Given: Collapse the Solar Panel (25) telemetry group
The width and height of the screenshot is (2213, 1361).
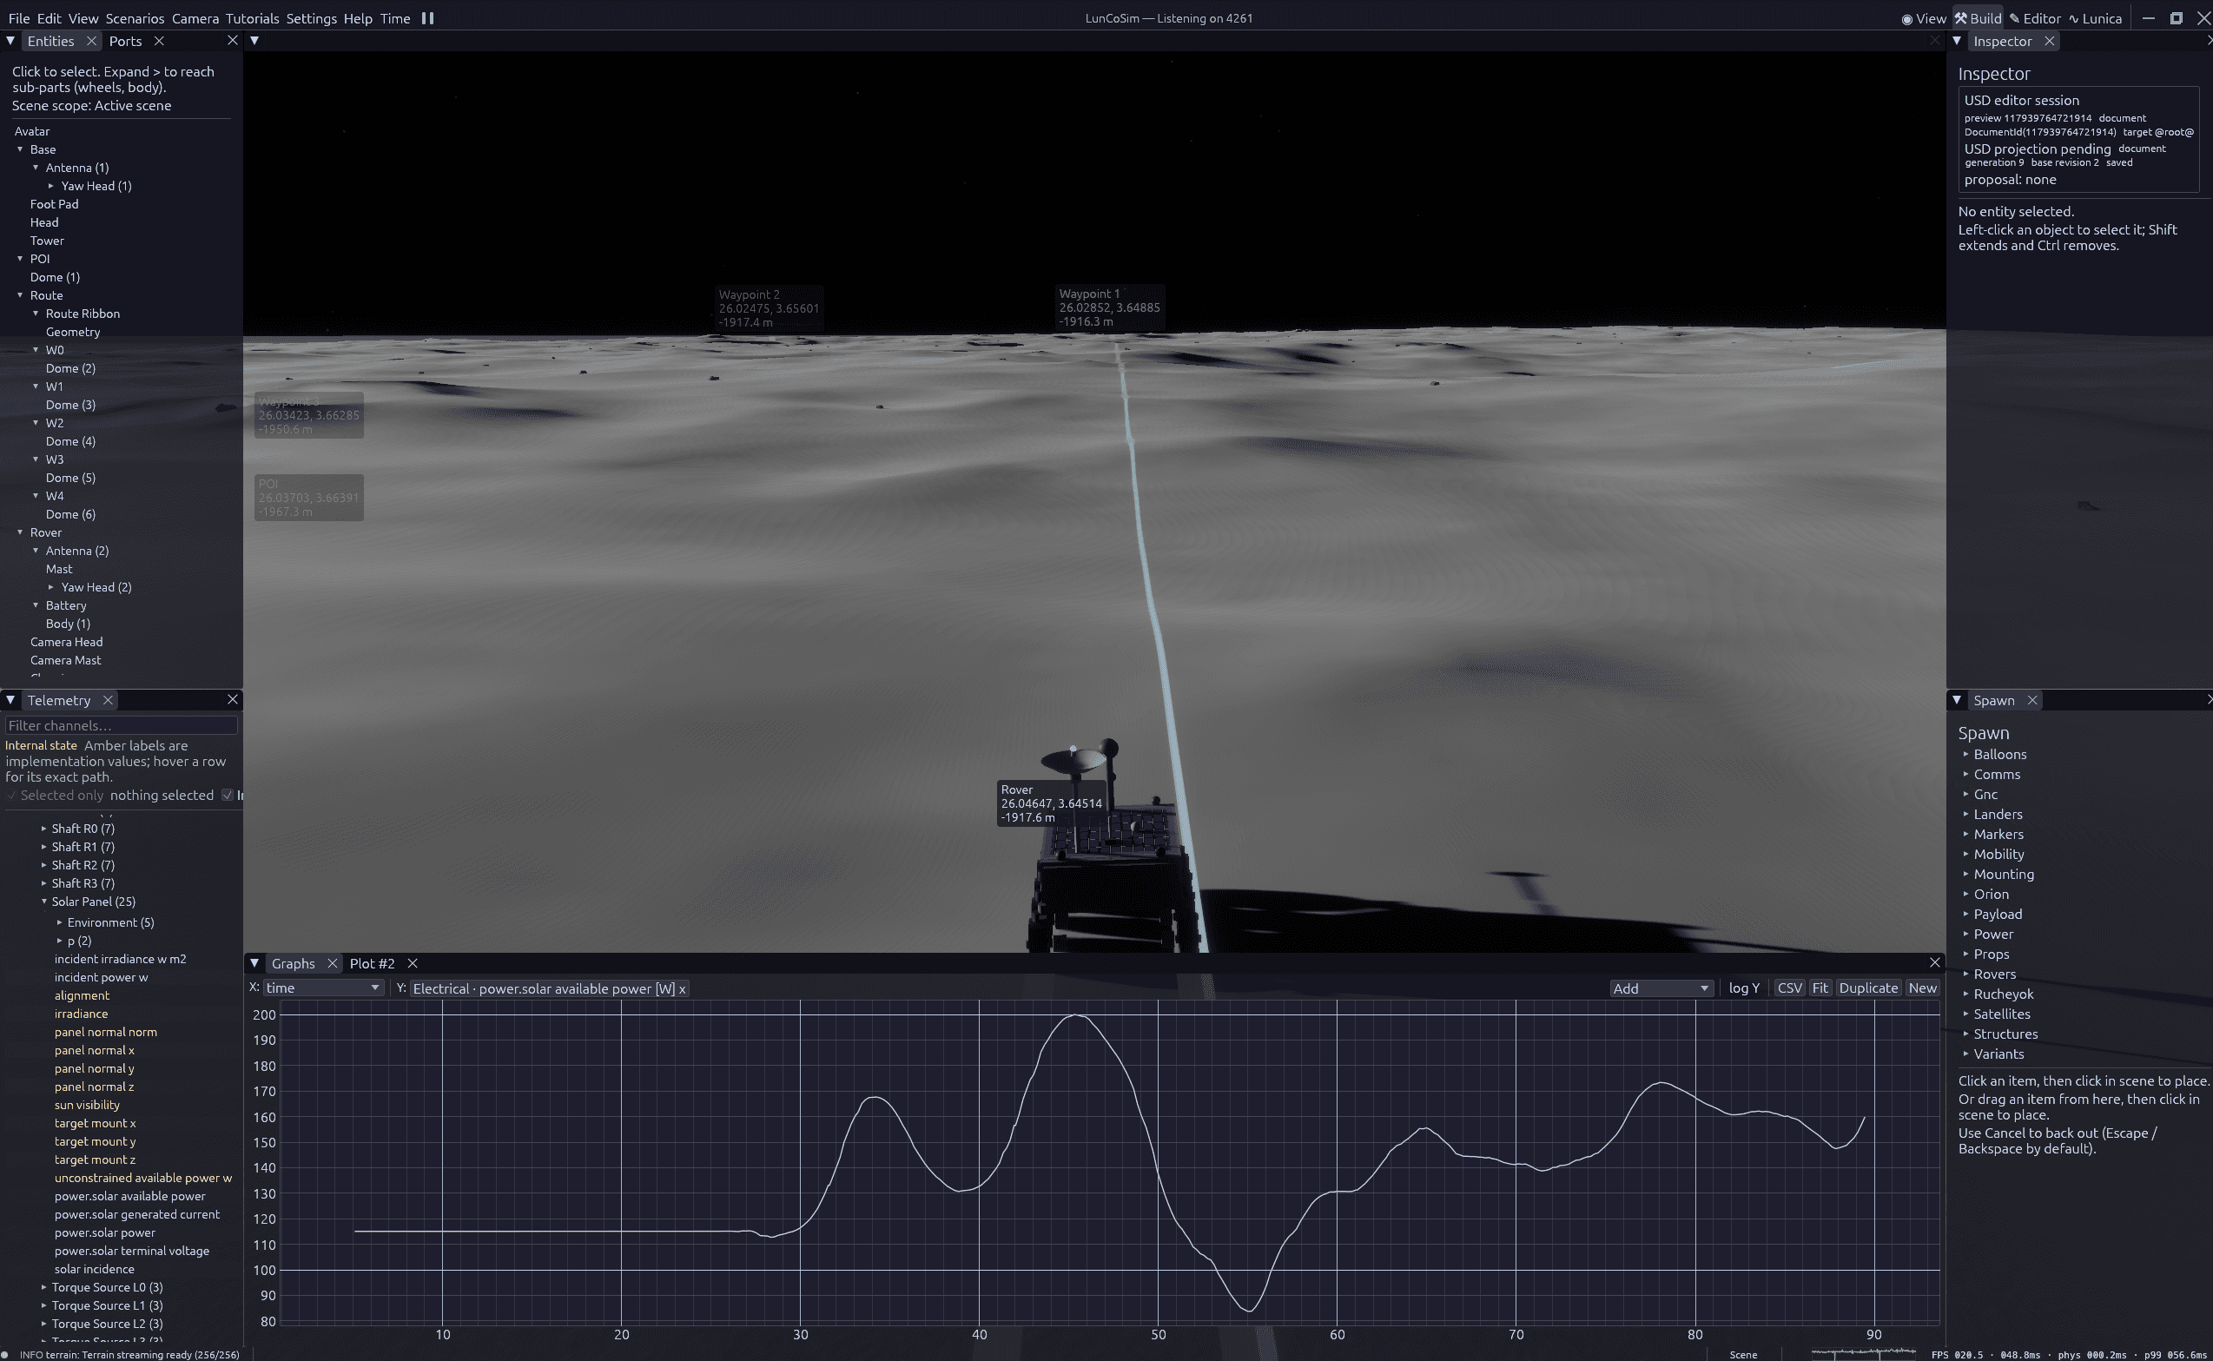Looking at the screenshot, I should (44, 901).
